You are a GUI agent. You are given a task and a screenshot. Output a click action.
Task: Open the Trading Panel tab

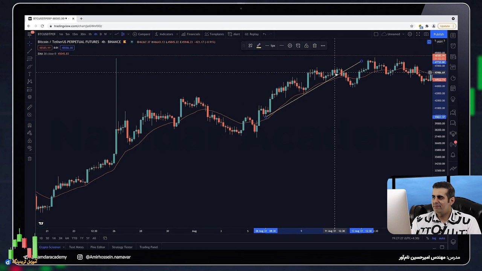pos(149,247)
